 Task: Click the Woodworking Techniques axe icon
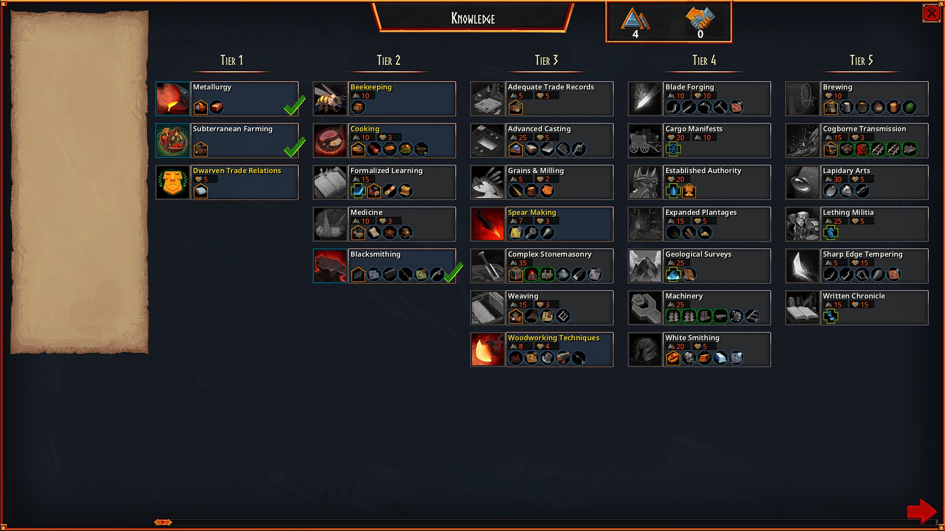[488, 350]
